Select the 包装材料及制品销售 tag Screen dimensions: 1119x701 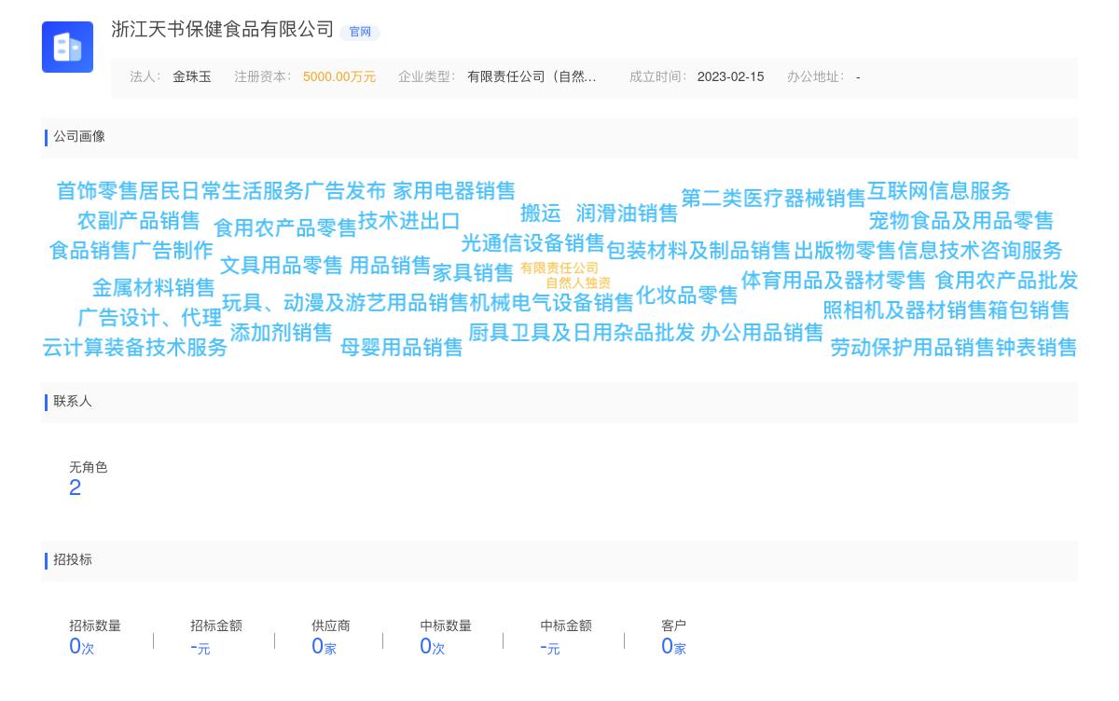(x=698, y=251)
